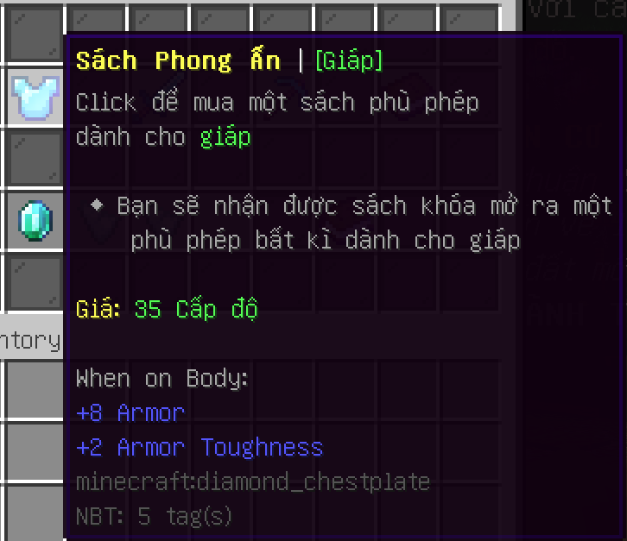The width and height of the screenshot is (627, 541).
Task: Click the "Sách Phong Ấn" tooltip title
Action: point(178,60)
